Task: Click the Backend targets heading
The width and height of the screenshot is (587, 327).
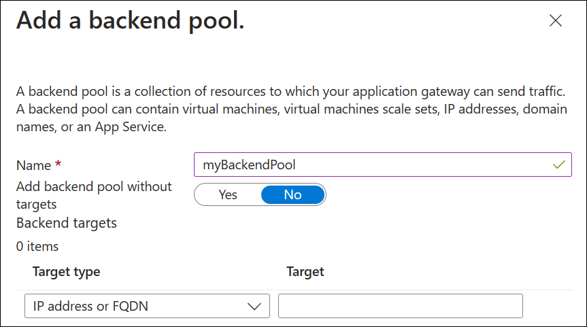Action: (67, 223)
